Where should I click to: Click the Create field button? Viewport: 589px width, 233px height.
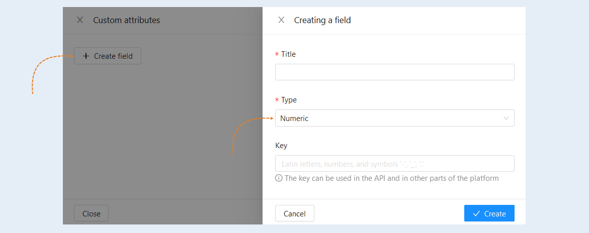pyautogui.click(x=108, y=56)
